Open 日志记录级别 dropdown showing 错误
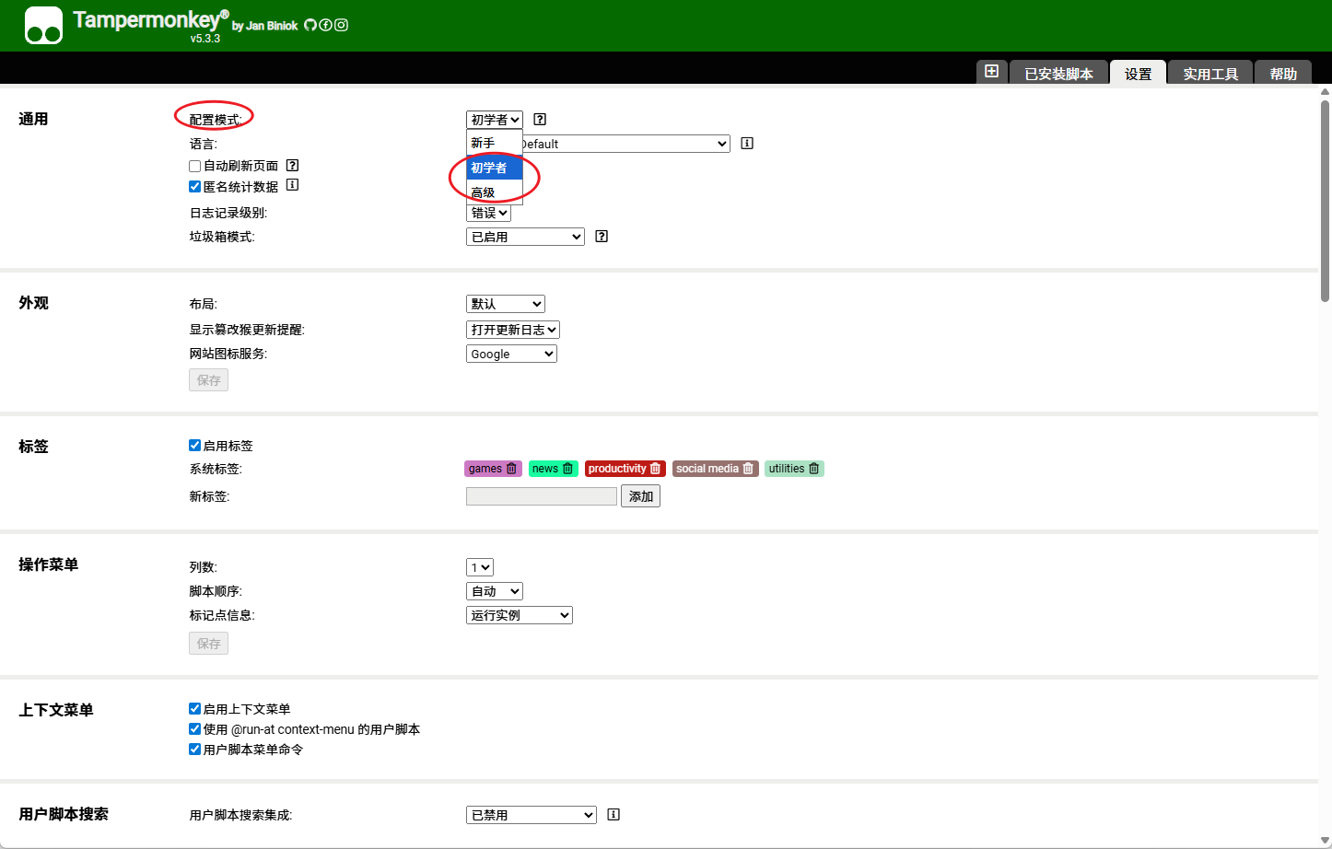This screenshot has height=849, width=1332. click(x=488, y=213)
